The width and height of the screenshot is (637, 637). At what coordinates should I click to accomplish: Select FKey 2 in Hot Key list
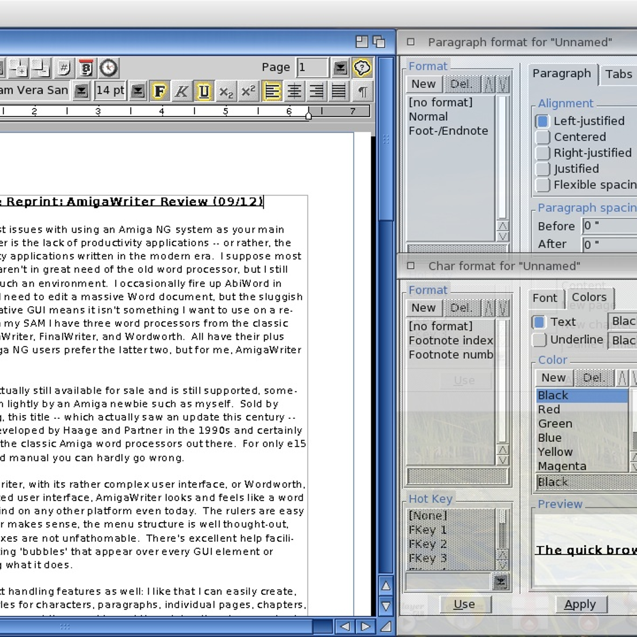coord(451,544)
